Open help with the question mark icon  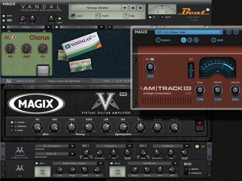pos(126,16)
